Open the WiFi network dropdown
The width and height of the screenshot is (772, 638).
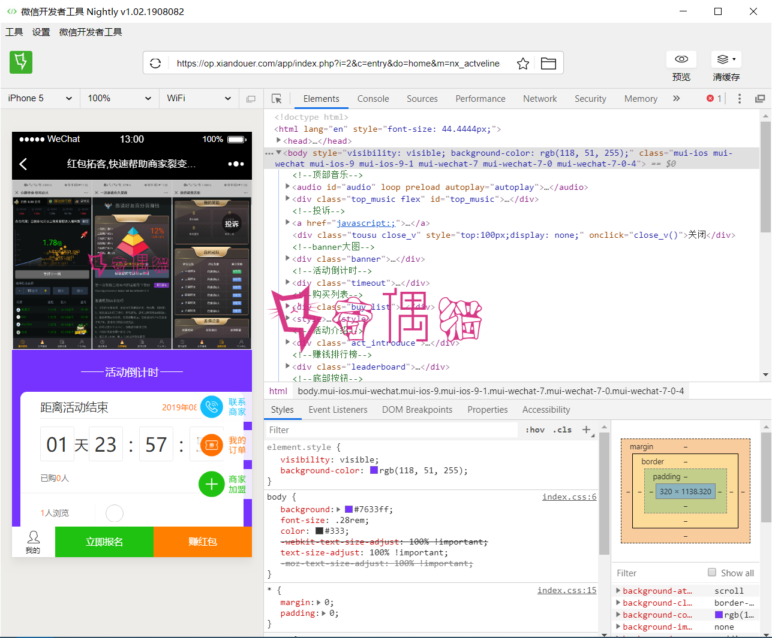(x=199, y=98)
